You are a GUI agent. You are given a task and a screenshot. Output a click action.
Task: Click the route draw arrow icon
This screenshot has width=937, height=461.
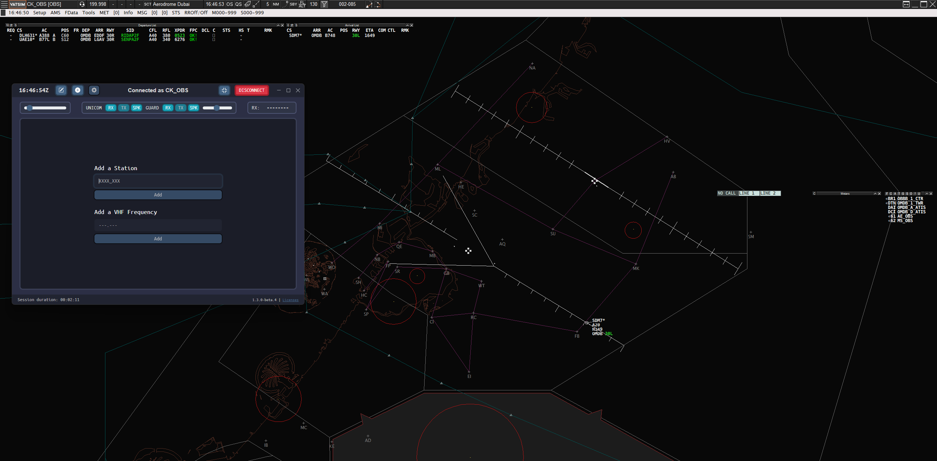click(369, 4)
